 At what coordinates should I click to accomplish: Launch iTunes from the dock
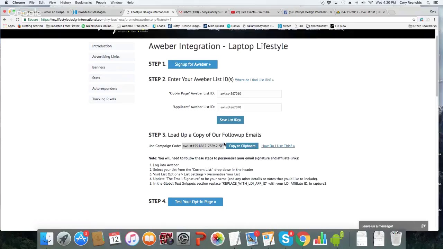[132, 239]
